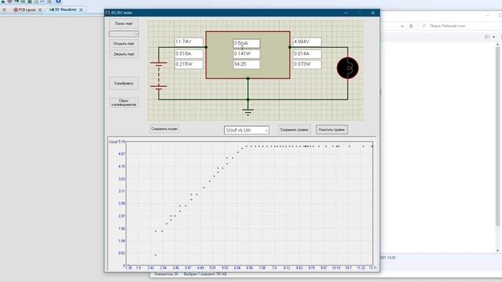This screenshot has height=282, width=502.
Task: Click the refresh icon in Explorer address bar
Action: pos(411,26)
